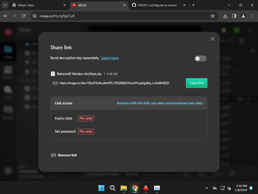The image size is (258, 194).
Task: Open the clock showing 2:20 PM
Action: coord(241,188)
